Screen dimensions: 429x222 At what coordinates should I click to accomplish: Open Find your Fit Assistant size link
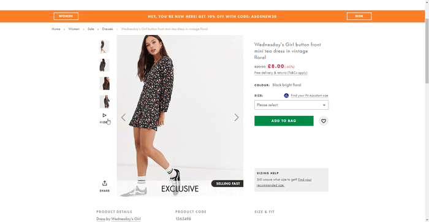(x=309, y=96)
